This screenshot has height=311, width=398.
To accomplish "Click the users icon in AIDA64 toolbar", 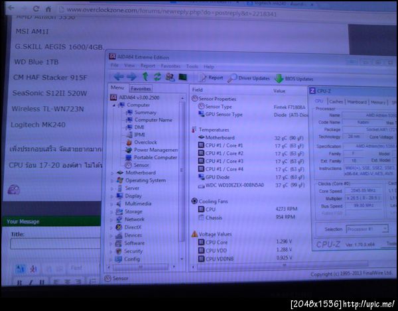I will pos(170,77).
